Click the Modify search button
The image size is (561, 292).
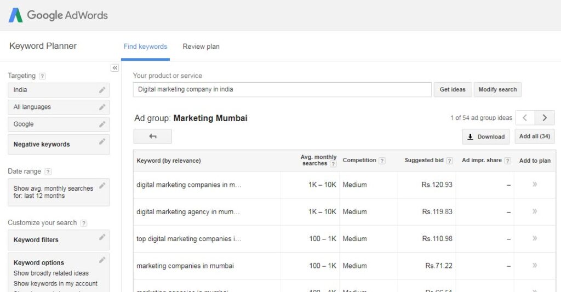[497, 89]
